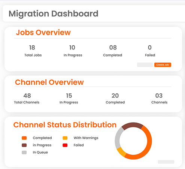The height and width of the screenshot is (169, 185).
Task: Click the In Progress label under Channel Overview
Action: [69, 102]
